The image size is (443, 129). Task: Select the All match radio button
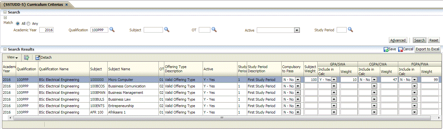click(18, 24)
